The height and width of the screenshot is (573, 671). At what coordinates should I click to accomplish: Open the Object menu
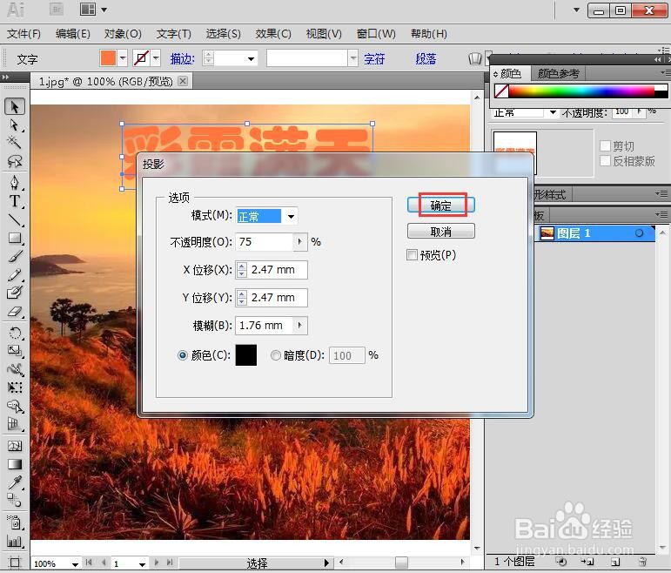click(123, 34)
